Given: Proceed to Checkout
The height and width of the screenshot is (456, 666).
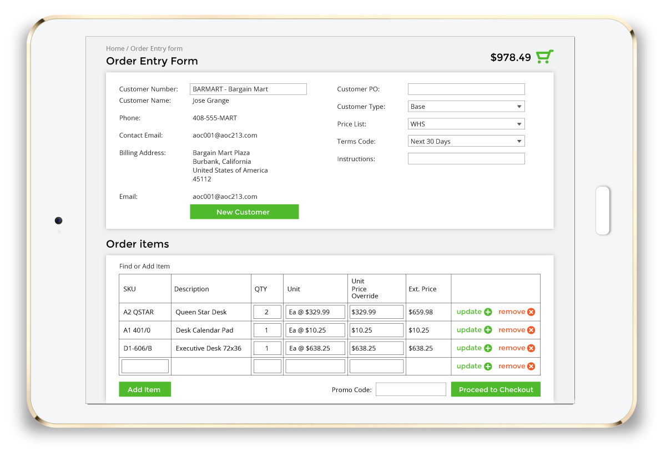Looking at the screenshot, I should click(x=496, y=389).
